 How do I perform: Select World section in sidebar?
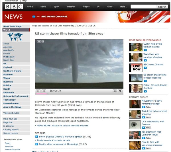[16, 30]
